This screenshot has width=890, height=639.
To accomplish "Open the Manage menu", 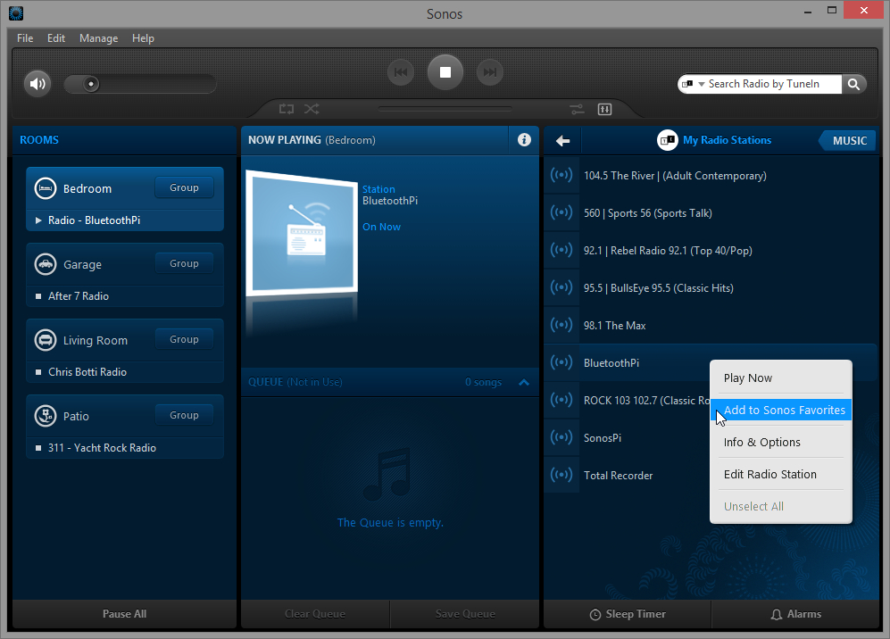I will click(x=99, y=38).
